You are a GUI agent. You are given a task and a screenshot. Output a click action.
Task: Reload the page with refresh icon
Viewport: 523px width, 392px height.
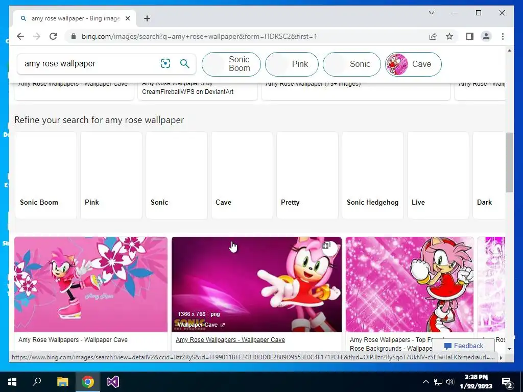[x=53, y=36]
